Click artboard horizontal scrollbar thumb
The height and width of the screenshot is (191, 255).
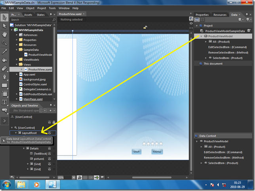coord(152,177)
